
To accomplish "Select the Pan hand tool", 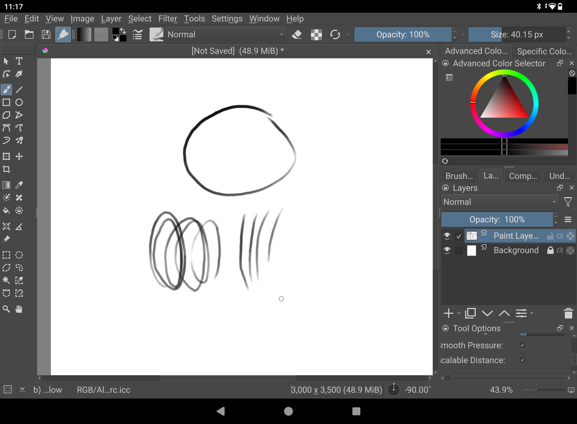I will click(x=19, y=309).
